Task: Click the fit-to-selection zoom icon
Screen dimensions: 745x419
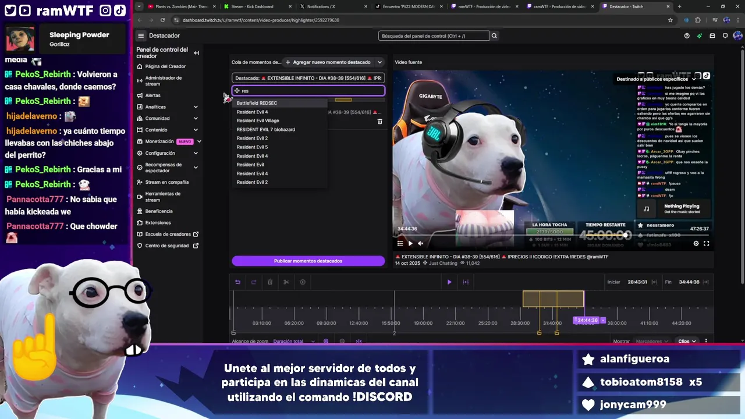Action: (359, 342)
